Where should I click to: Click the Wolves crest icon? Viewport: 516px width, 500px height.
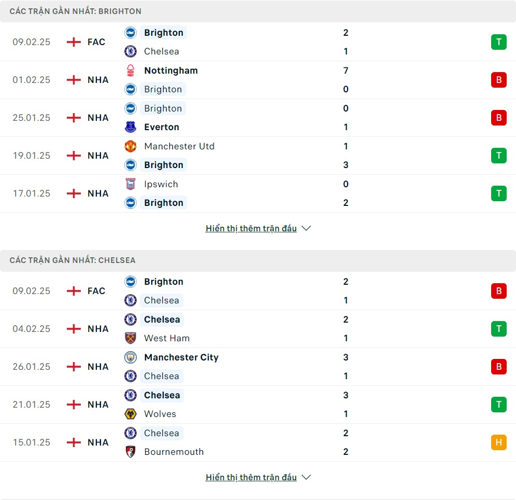131,414
